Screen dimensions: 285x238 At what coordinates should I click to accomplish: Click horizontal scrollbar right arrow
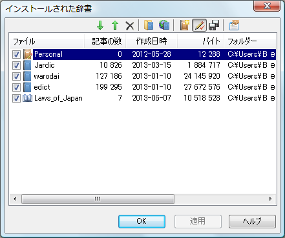270,199
